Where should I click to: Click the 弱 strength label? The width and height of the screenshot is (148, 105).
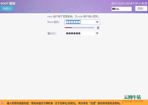(x=98, y=28)
